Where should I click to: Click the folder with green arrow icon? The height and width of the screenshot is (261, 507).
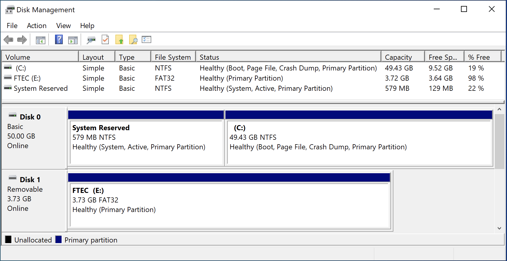coord(119,39)
